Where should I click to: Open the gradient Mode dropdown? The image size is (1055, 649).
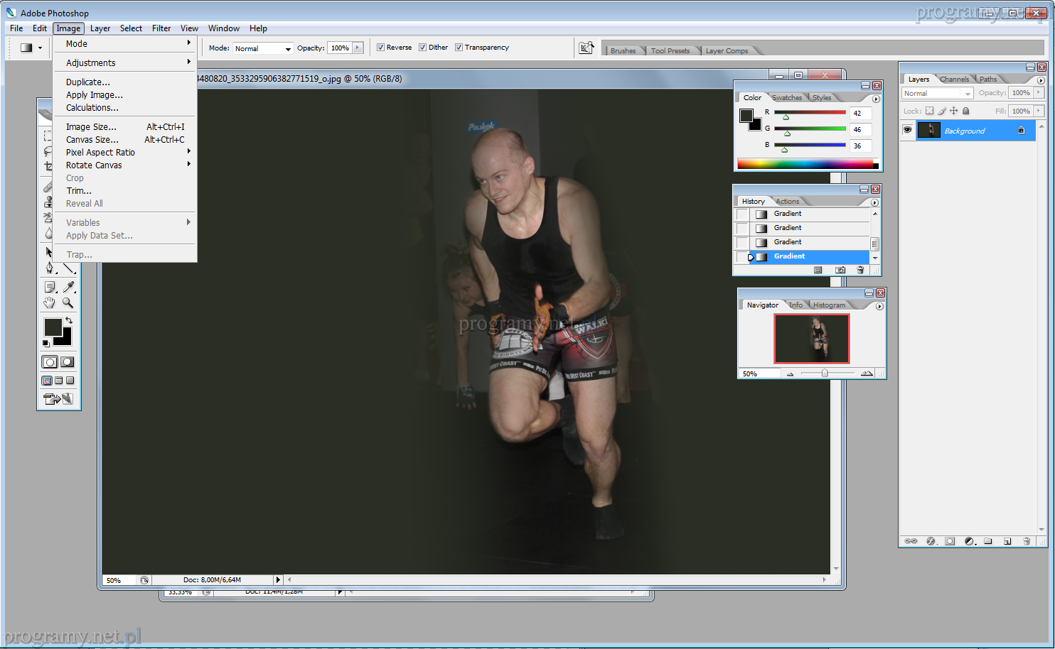point(263,48)
